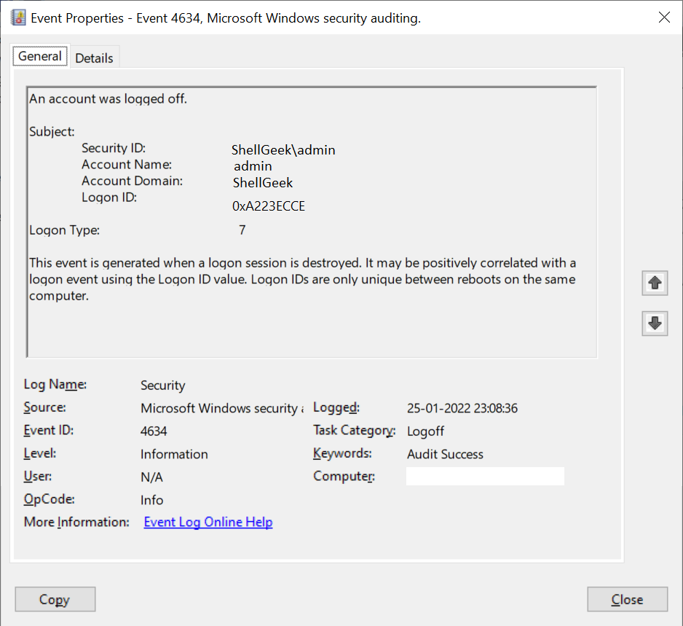Click the up arrow to view previous event

(x=654, y=283)
